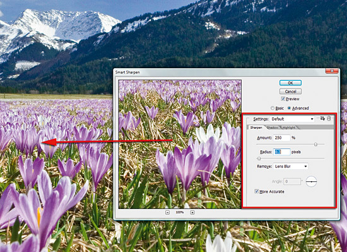Switch to the Highlight tab
Image resolution: width=347 pixels, height=252 pixels.
[x=289, y=128]
